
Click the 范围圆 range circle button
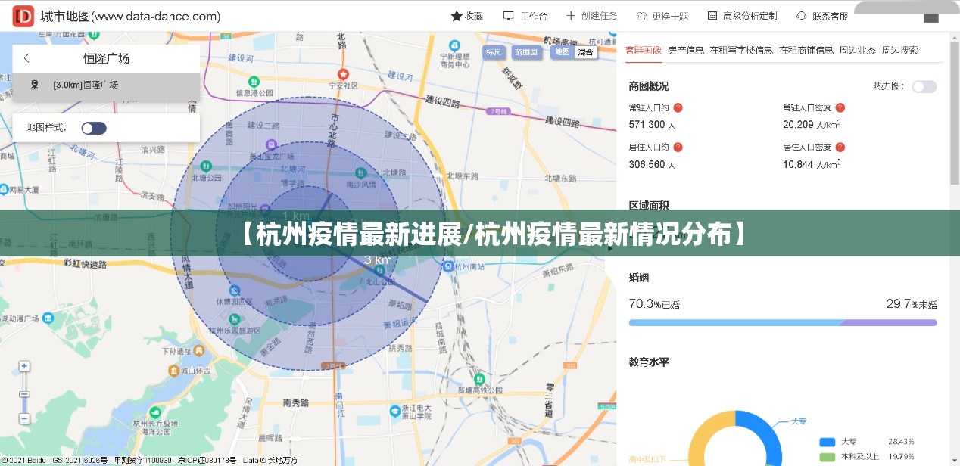click(525, 52)
